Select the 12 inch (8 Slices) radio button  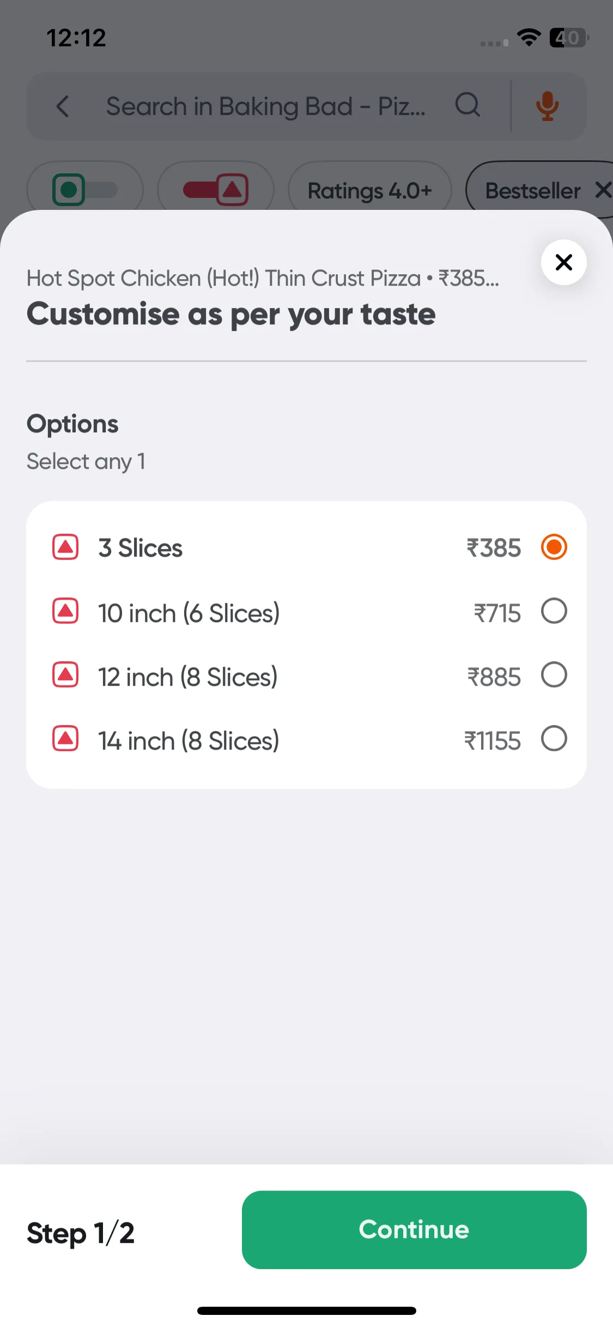tap(554, 674)
